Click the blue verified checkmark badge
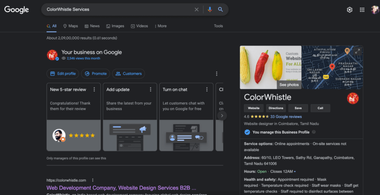This screenshot has width=380, height=195. (247, 132)
